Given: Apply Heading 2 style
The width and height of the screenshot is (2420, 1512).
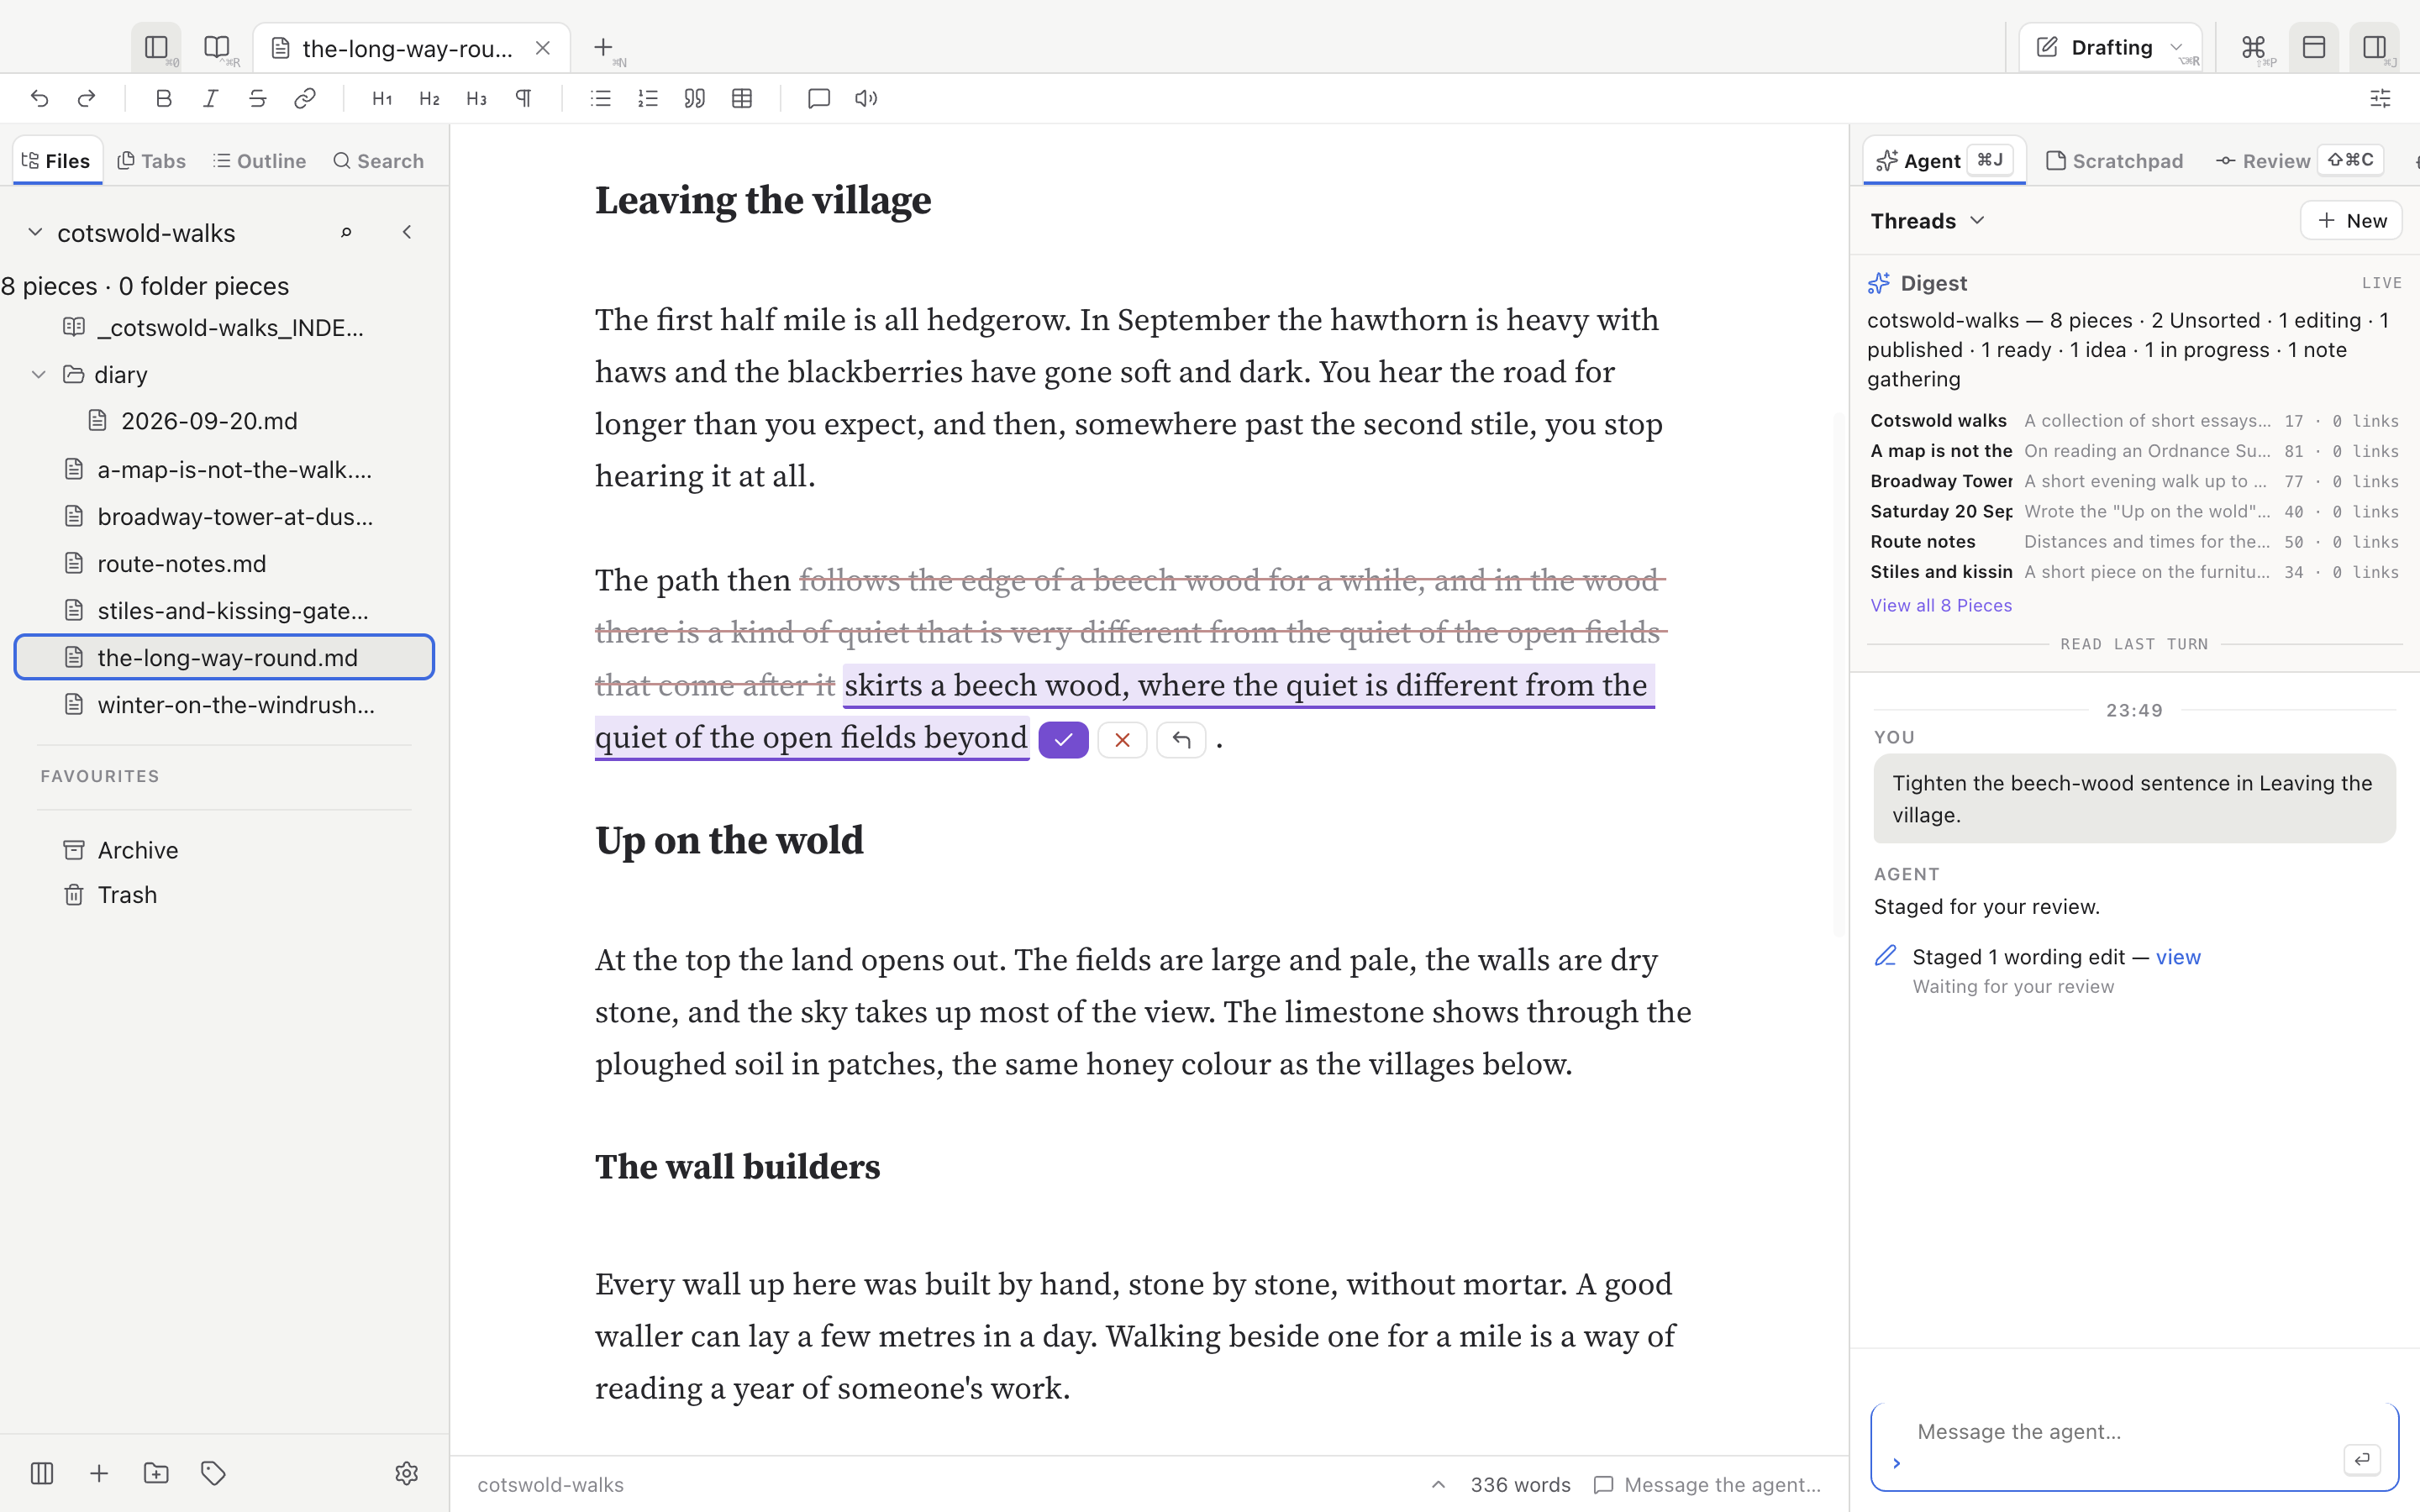Looking at the screenshot, I should point(429,98).
